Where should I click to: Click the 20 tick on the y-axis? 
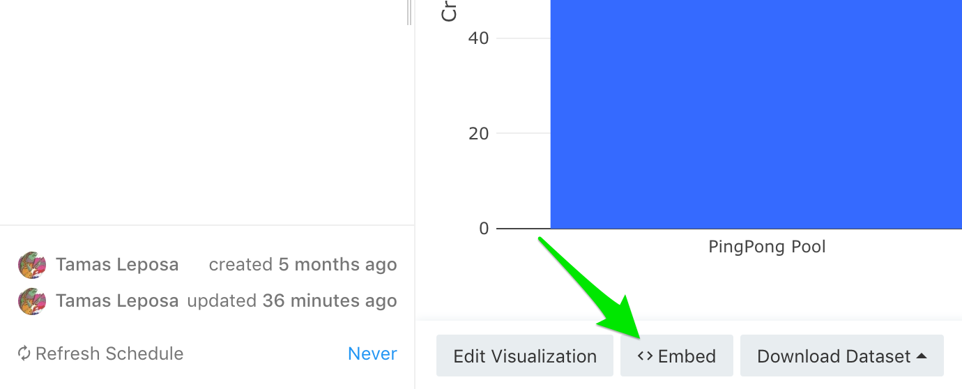coord(478,133)
